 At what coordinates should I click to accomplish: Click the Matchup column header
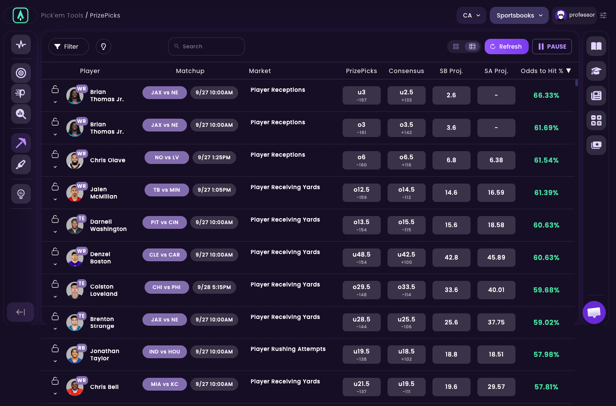[x=190, y=71]
